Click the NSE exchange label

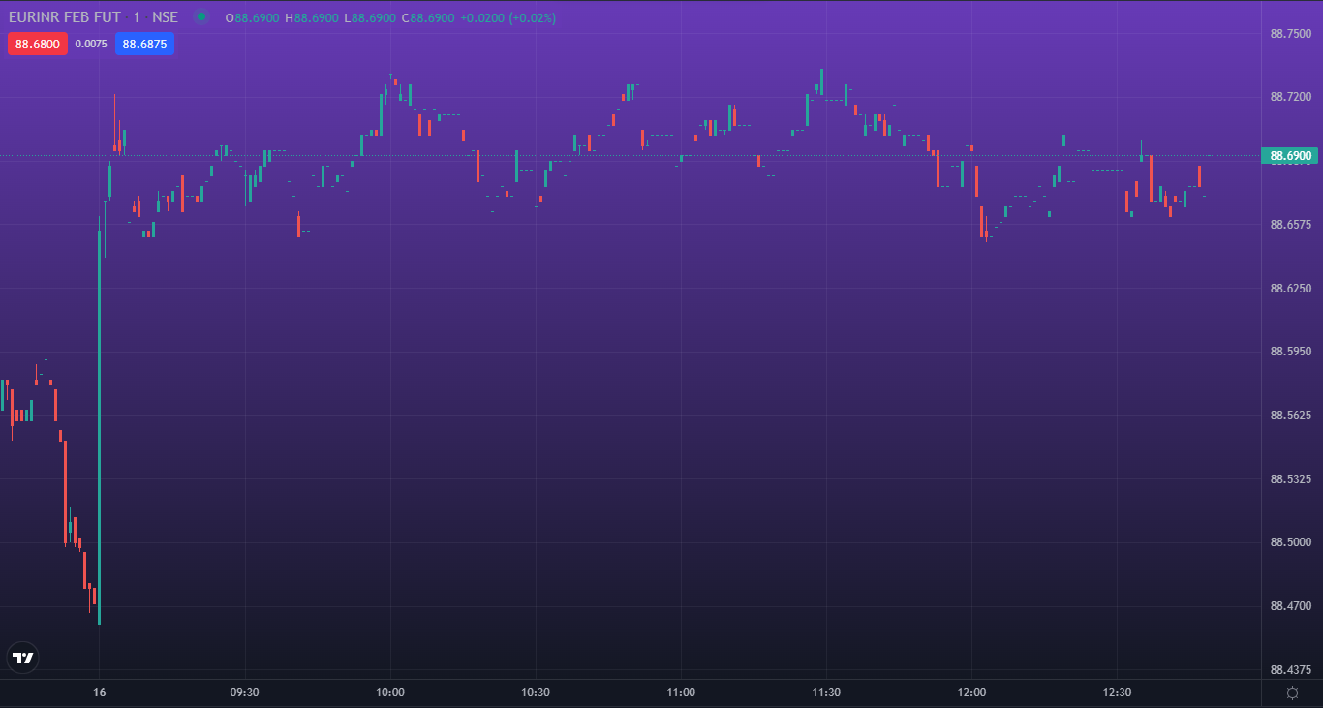pyautogui.click(x=165, y=17)
